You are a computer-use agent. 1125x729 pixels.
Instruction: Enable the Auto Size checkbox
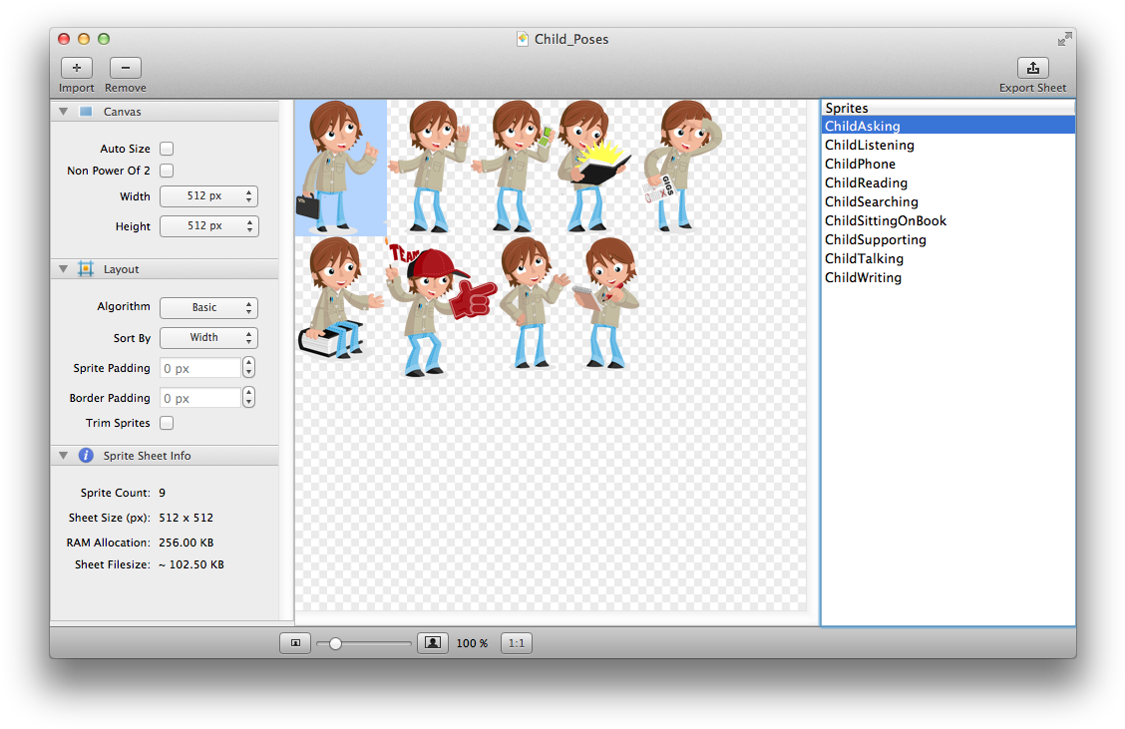point(167,149)
